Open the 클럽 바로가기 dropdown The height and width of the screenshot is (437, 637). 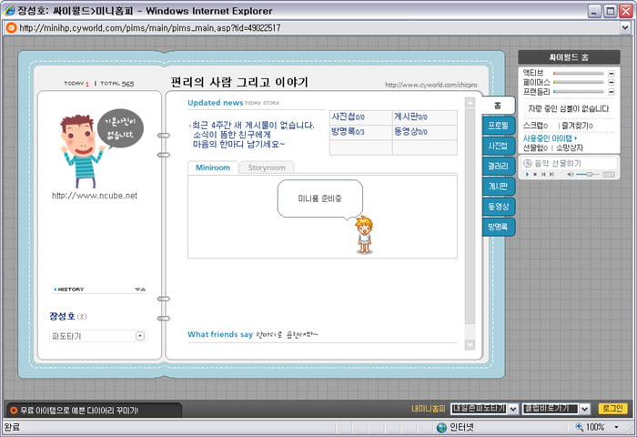tap(556, 409)
